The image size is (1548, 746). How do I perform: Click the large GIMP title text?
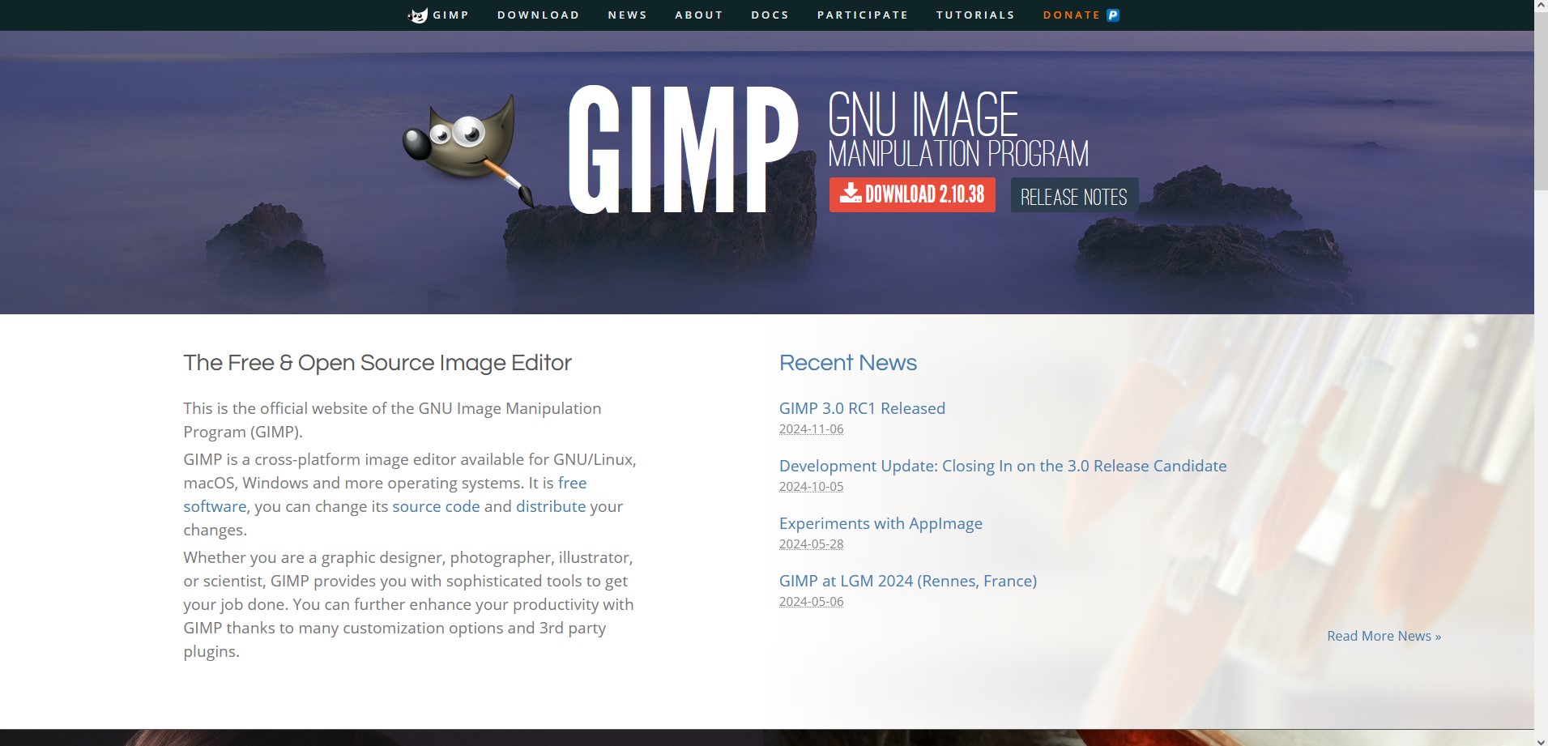pyautogui.click(x=683, y=150)
